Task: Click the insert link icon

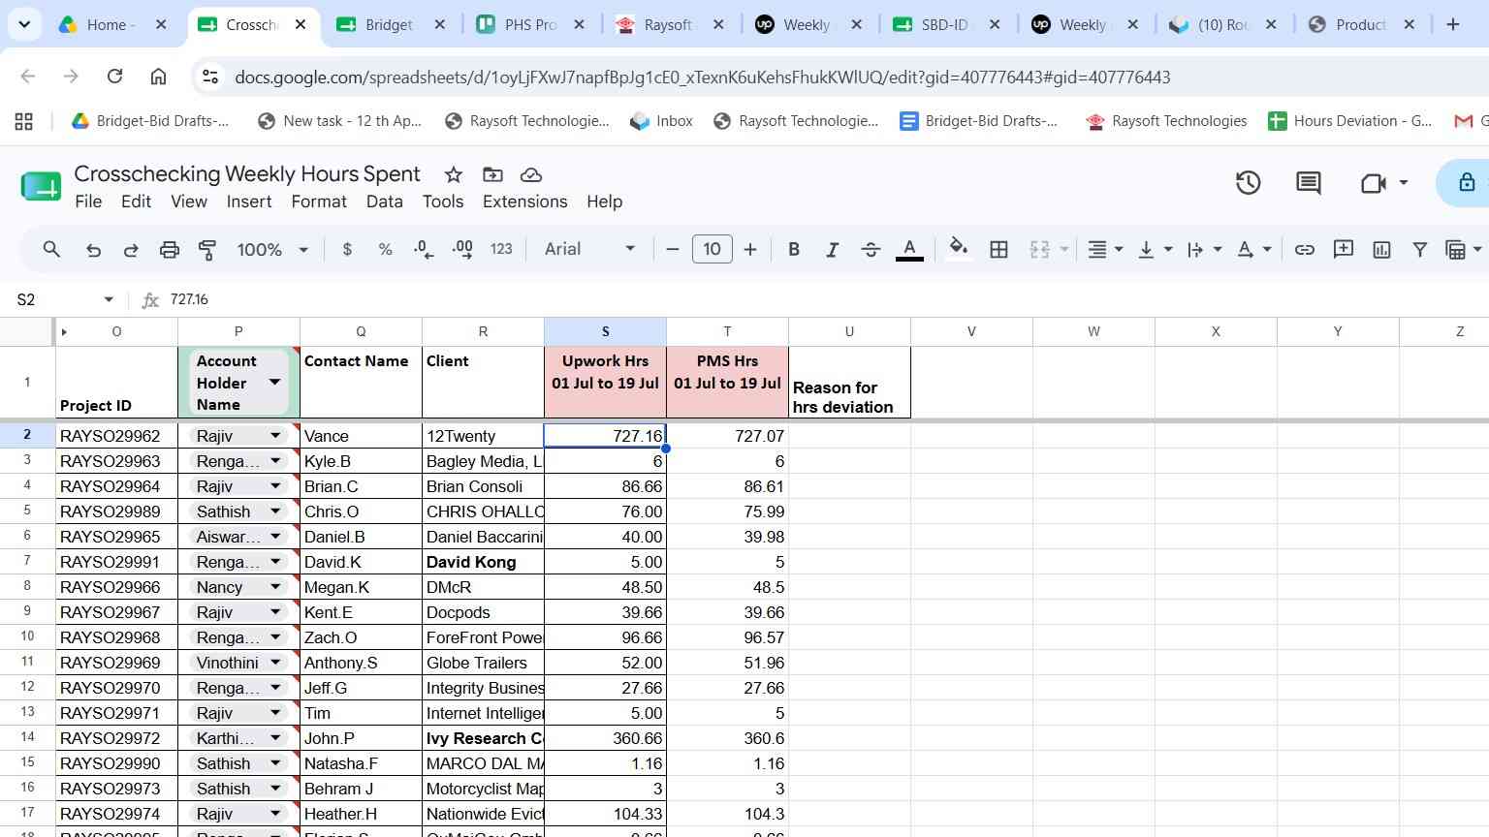Action: (x=1305, y=249)
